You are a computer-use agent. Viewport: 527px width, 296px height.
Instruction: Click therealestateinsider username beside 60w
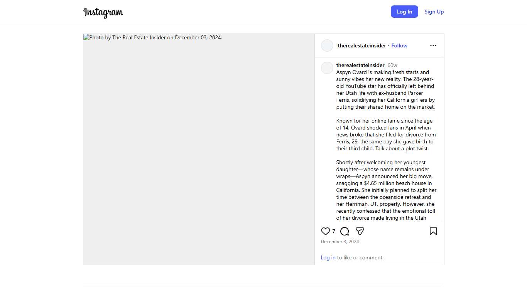(x=360, y=65)
